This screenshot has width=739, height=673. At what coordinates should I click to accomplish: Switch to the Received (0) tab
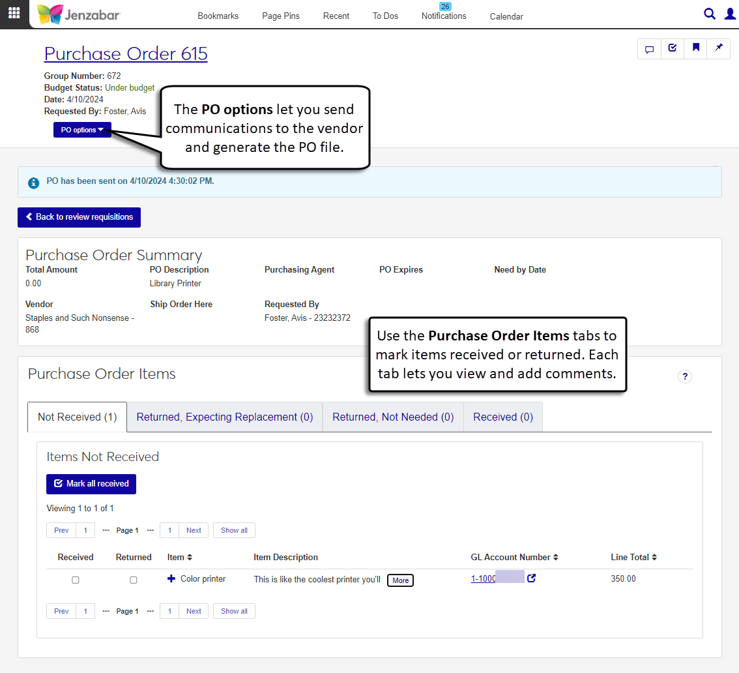pyautogui.click(x=502, y=417)
